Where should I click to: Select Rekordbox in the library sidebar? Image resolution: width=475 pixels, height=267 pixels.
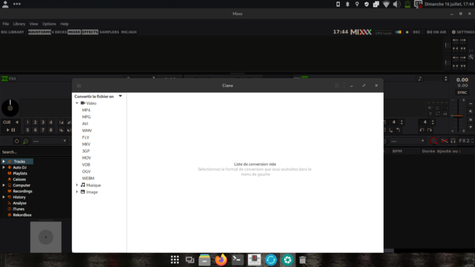(x=22, y=215)
